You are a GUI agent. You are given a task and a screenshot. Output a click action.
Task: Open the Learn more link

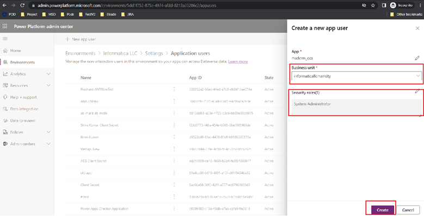point(238,61)
